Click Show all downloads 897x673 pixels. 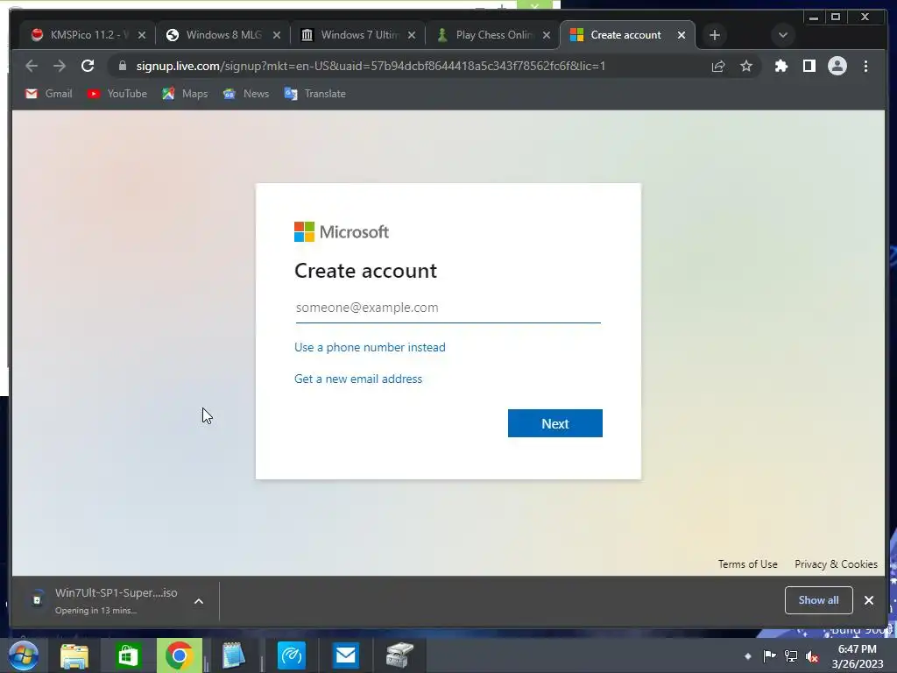819,600
